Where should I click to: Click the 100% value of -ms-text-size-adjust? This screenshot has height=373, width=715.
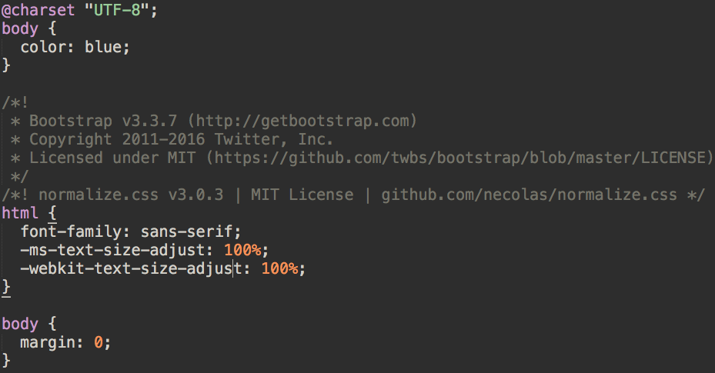242,250
